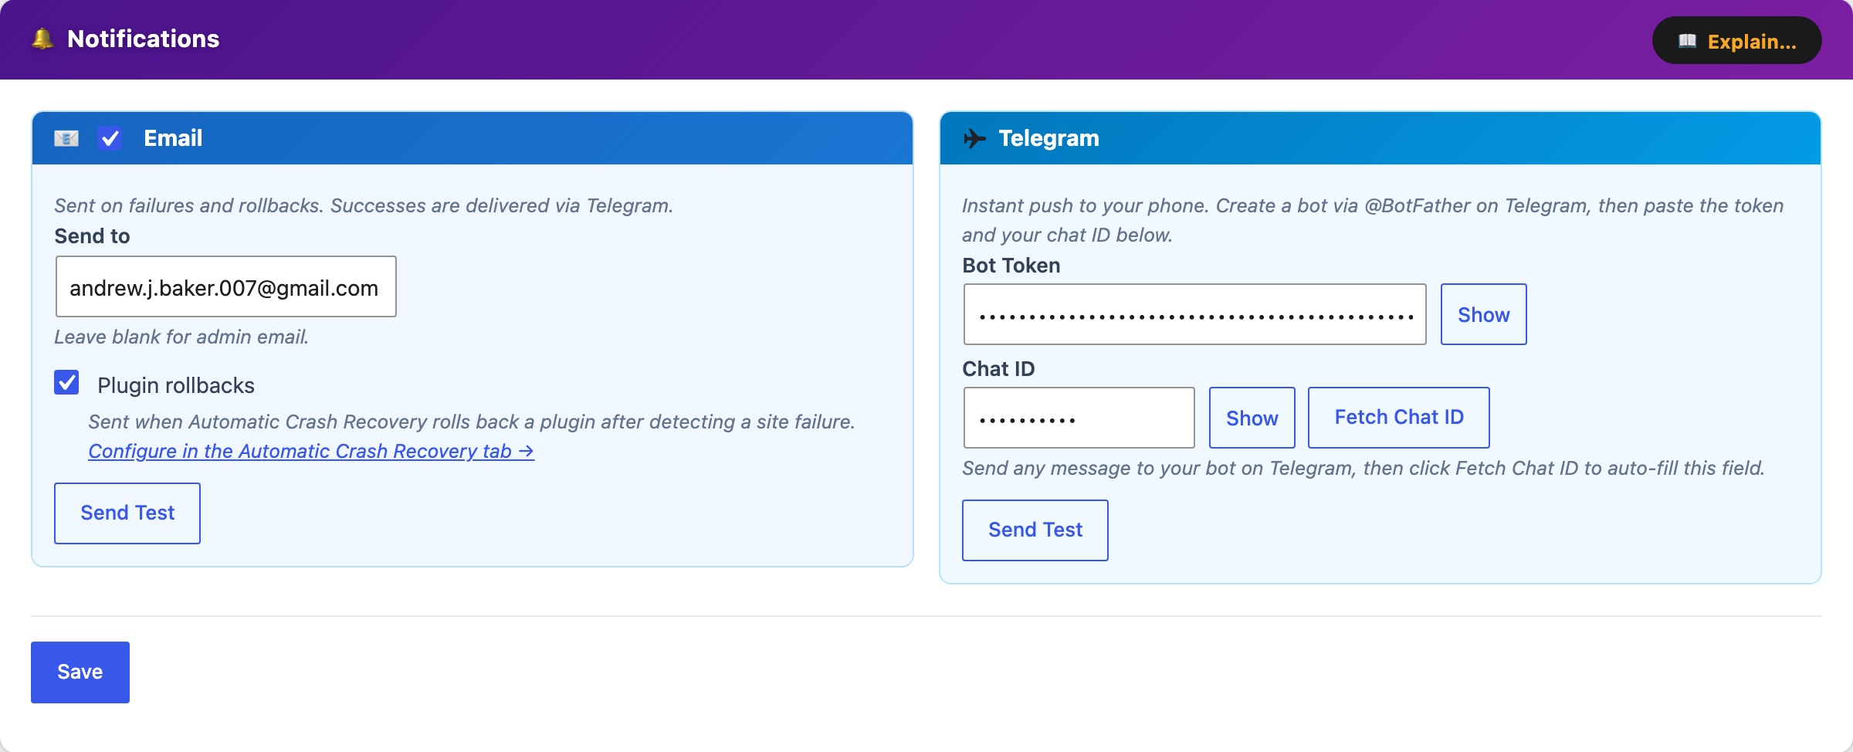This screenshot has height=752, width=1853.
Task: Save the notification settings
Action: [80, 672]
